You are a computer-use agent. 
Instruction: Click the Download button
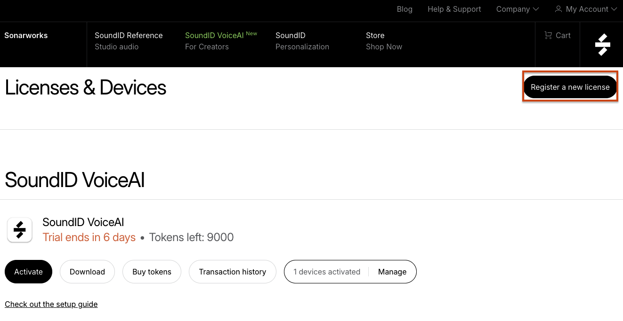coord(87,272)
